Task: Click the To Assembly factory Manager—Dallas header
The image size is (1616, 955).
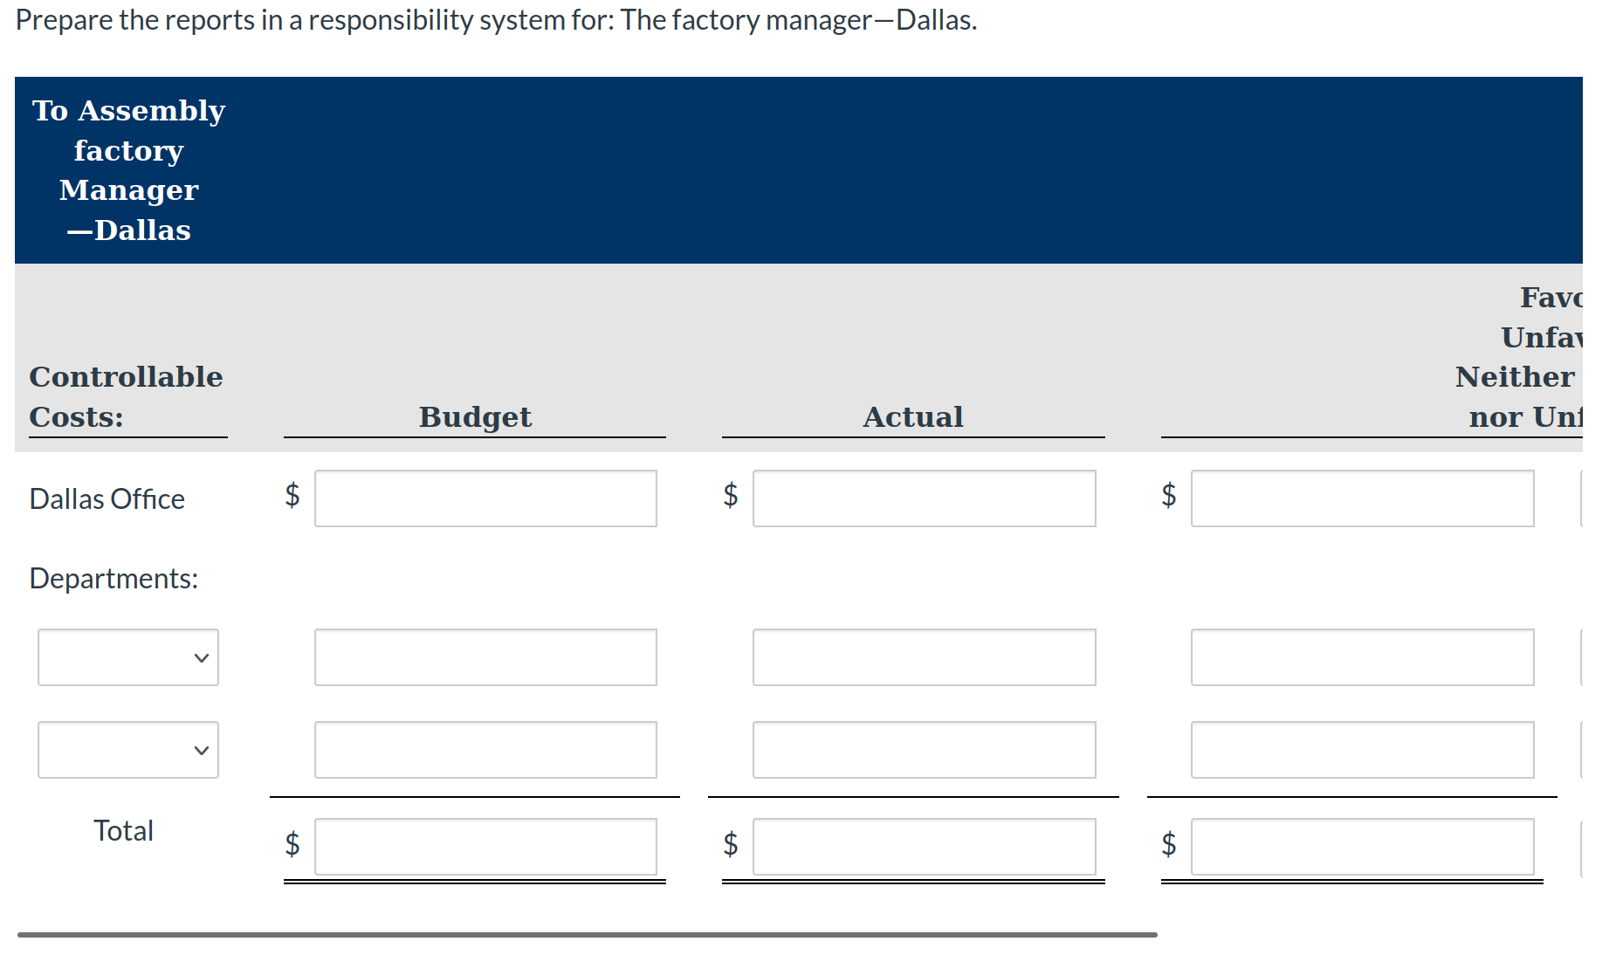Action: coord(128,170)
